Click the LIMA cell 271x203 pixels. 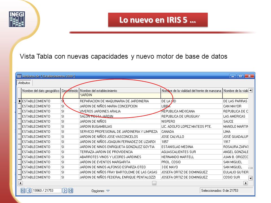pos(235,132)
